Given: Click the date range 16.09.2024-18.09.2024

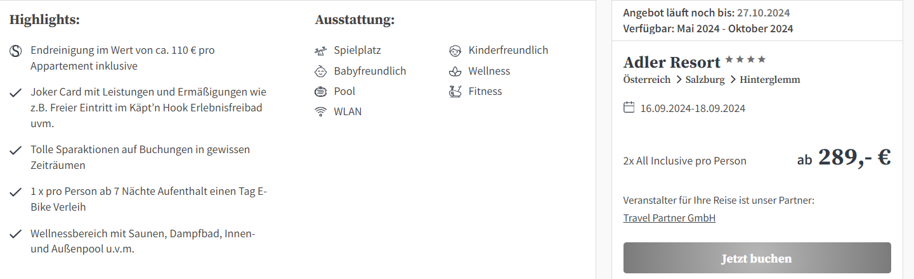Looking at the screenshot, I should coord(693,108).
